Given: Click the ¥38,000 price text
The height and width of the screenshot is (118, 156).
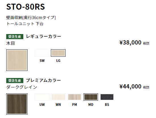Looking at the screenshot, I should tap(130, 43).
